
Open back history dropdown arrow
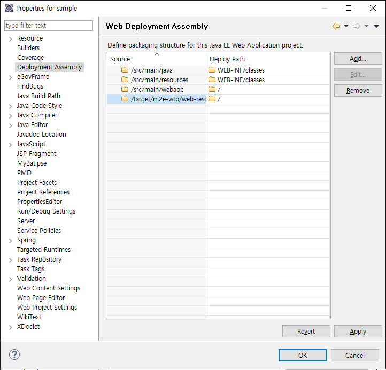(x=346, y=26)
